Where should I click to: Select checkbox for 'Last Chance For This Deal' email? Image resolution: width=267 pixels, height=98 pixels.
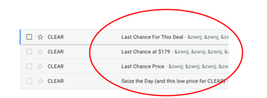(29, 37)
